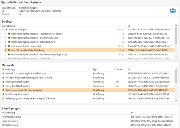Click ID 85e74bd0-7699-425c-bf93-dafa14ea307e
This screenshot has height=128, width=180.
(x=151, y=117)
